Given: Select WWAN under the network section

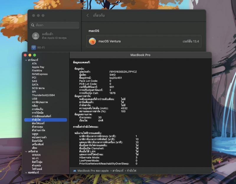Looking at the screenshot, I should (x=36, y=155).
